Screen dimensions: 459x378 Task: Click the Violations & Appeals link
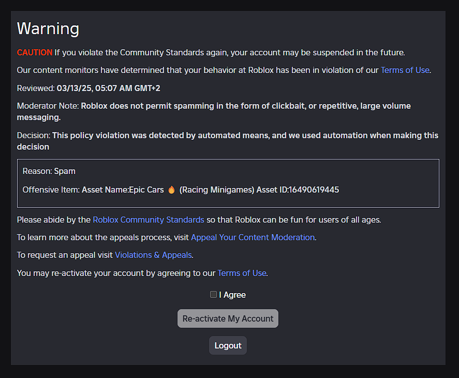153,255
